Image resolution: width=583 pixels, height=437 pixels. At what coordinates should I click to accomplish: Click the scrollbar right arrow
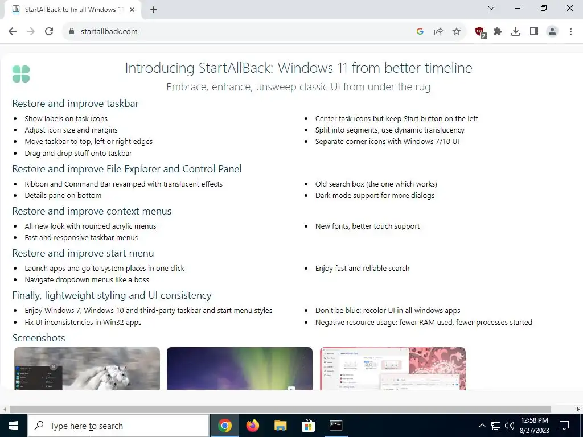(x=578, y=409)
